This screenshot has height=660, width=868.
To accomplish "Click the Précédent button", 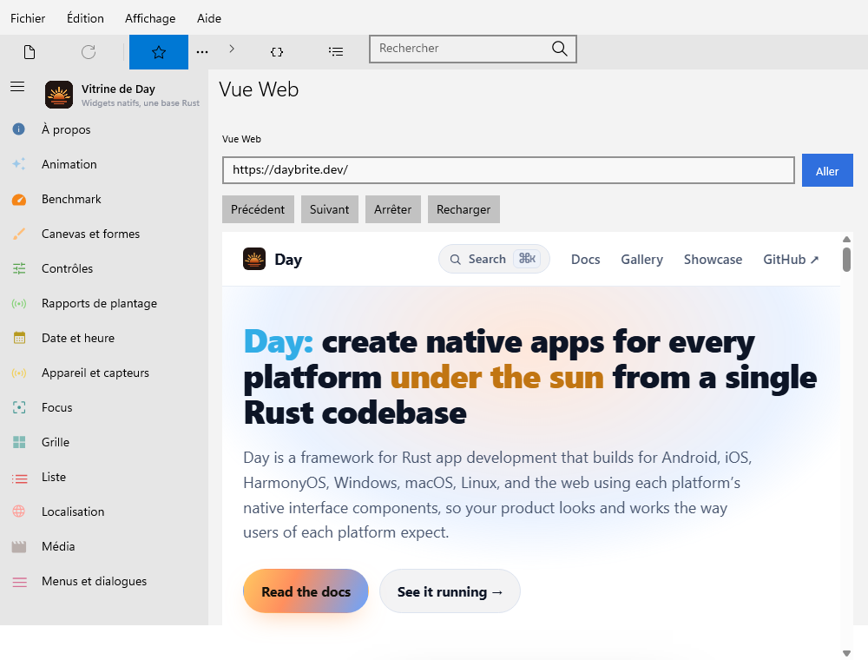I will pos(258,209).
